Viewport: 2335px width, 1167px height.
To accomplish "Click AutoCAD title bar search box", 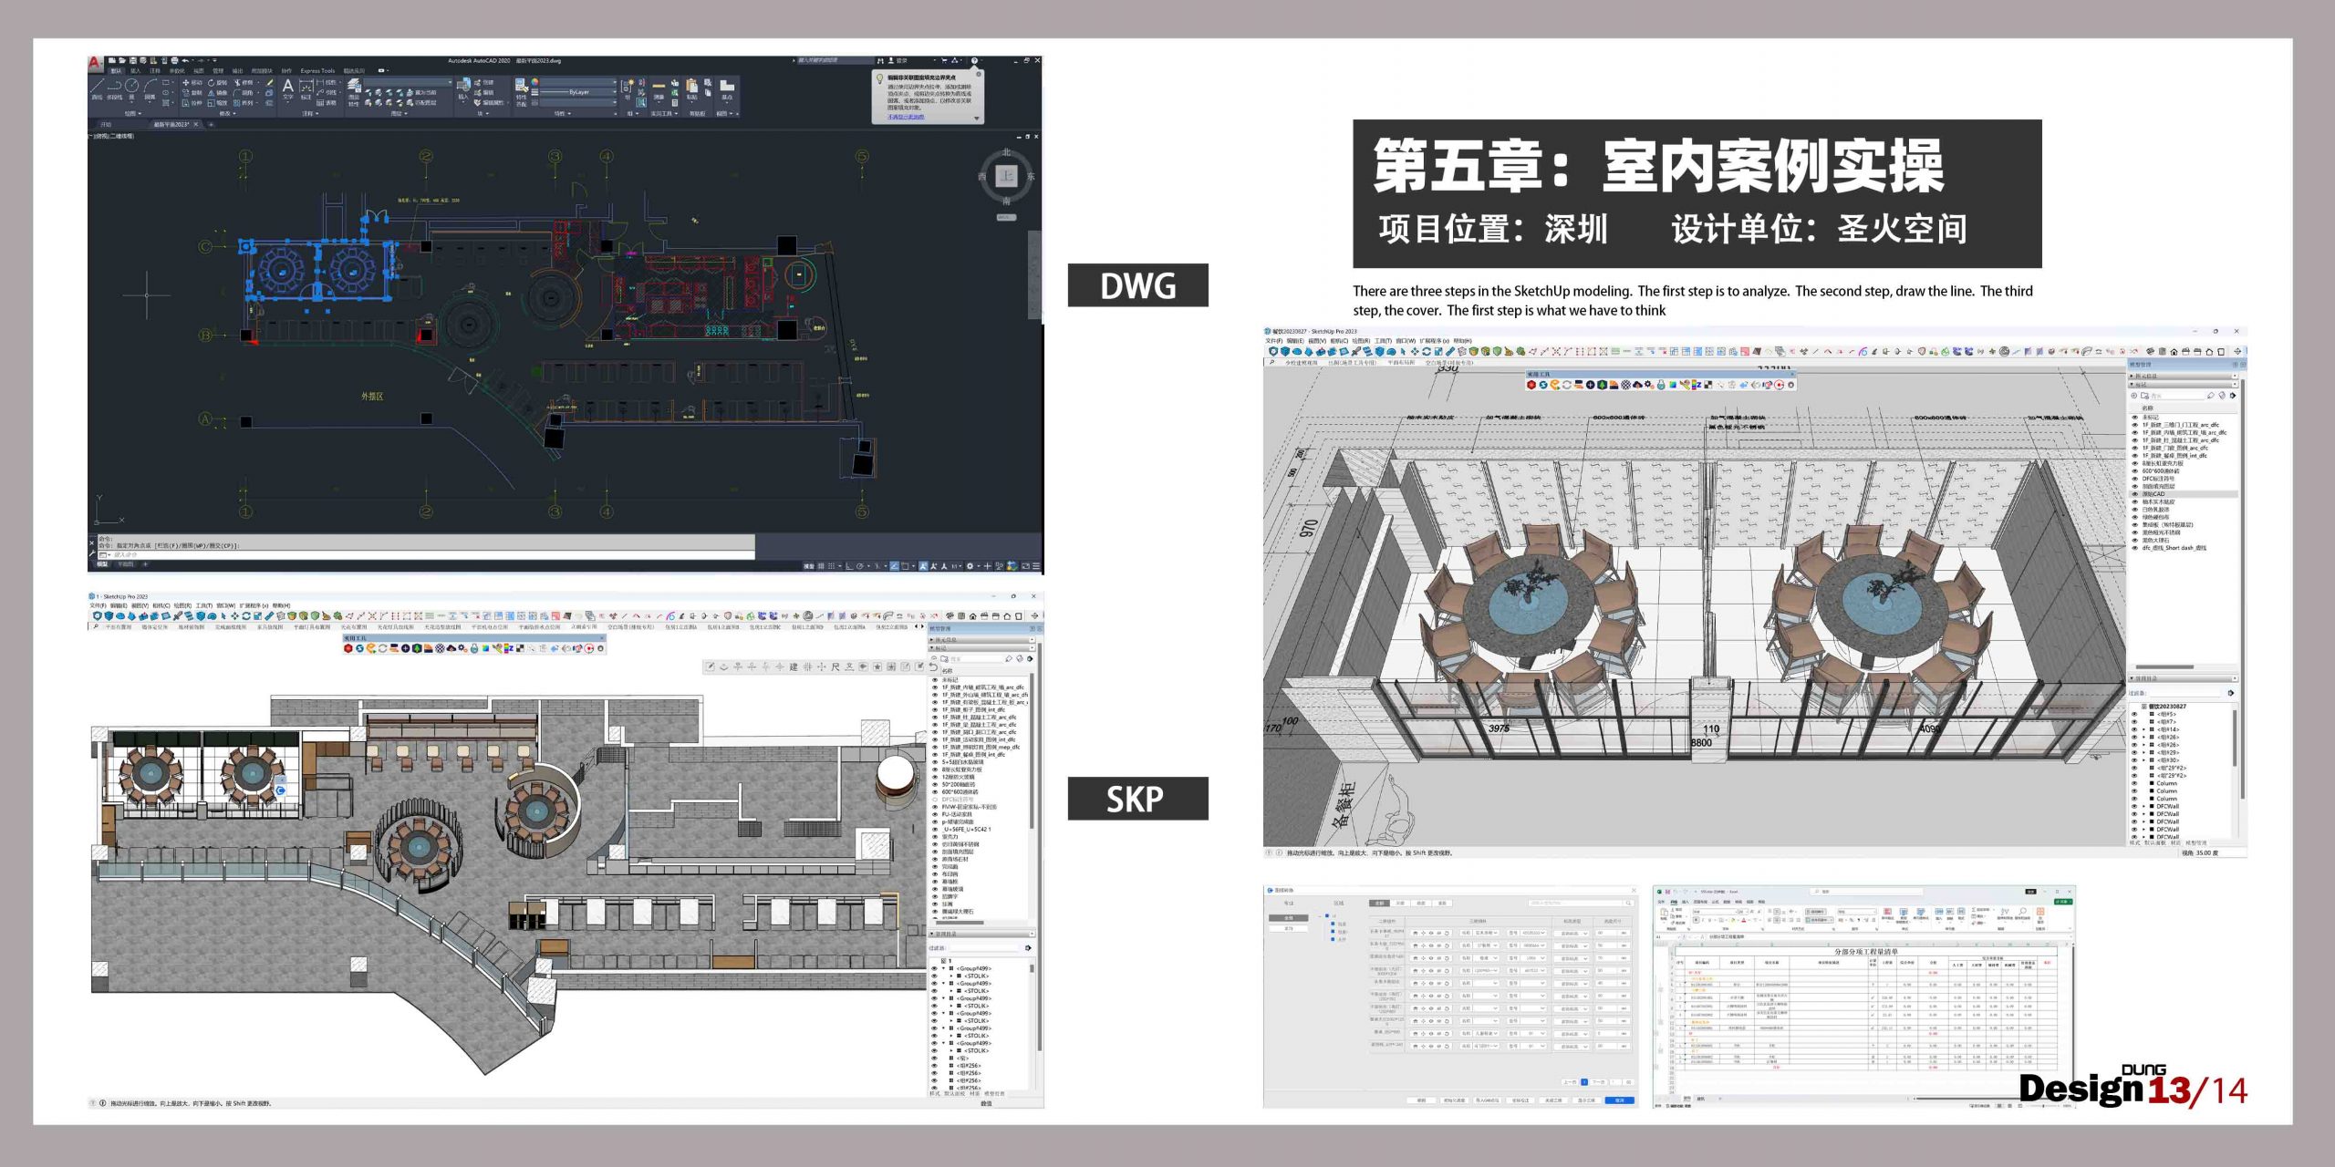I will click(x=835, y=61).
